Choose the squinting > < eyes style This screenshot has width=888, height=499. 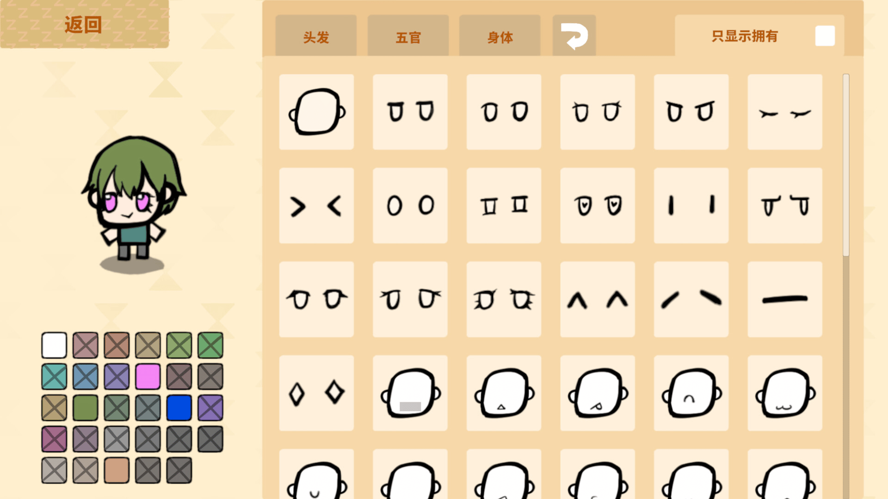[316, 206]
